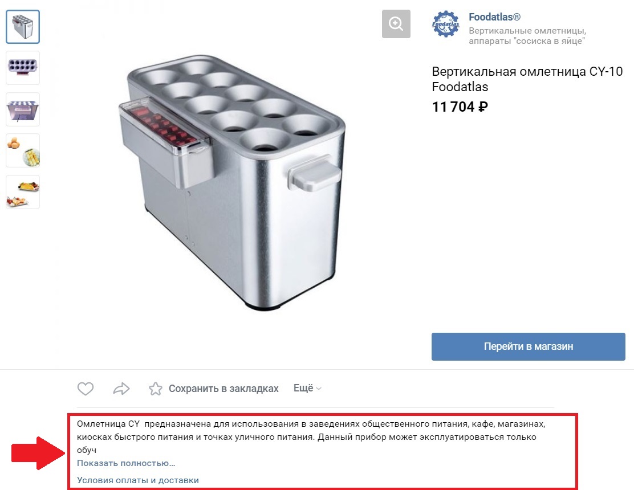The height and width of the screenshot is (490, 634).
Task: Select the thumbnail with eggs and rolls
Action: point(23,150)
